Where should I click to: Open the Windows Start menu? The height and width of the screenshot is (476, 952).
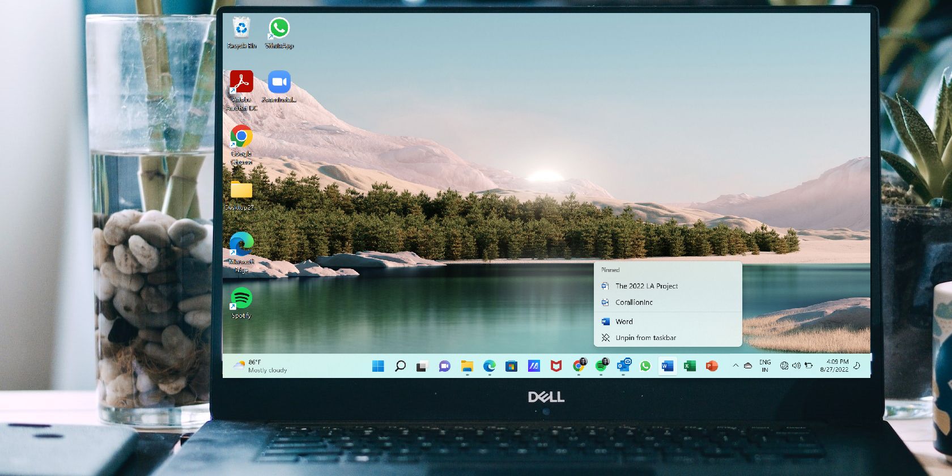[378, 366]
